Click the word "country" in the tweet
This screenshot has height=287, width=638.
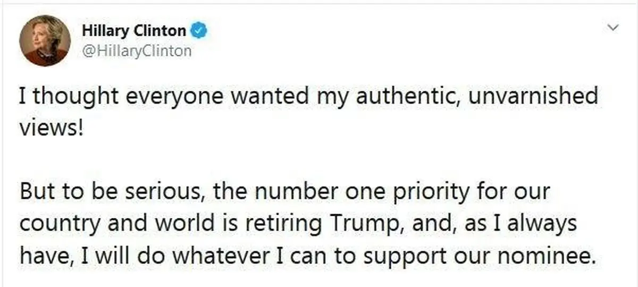click(x=59, y=224)
